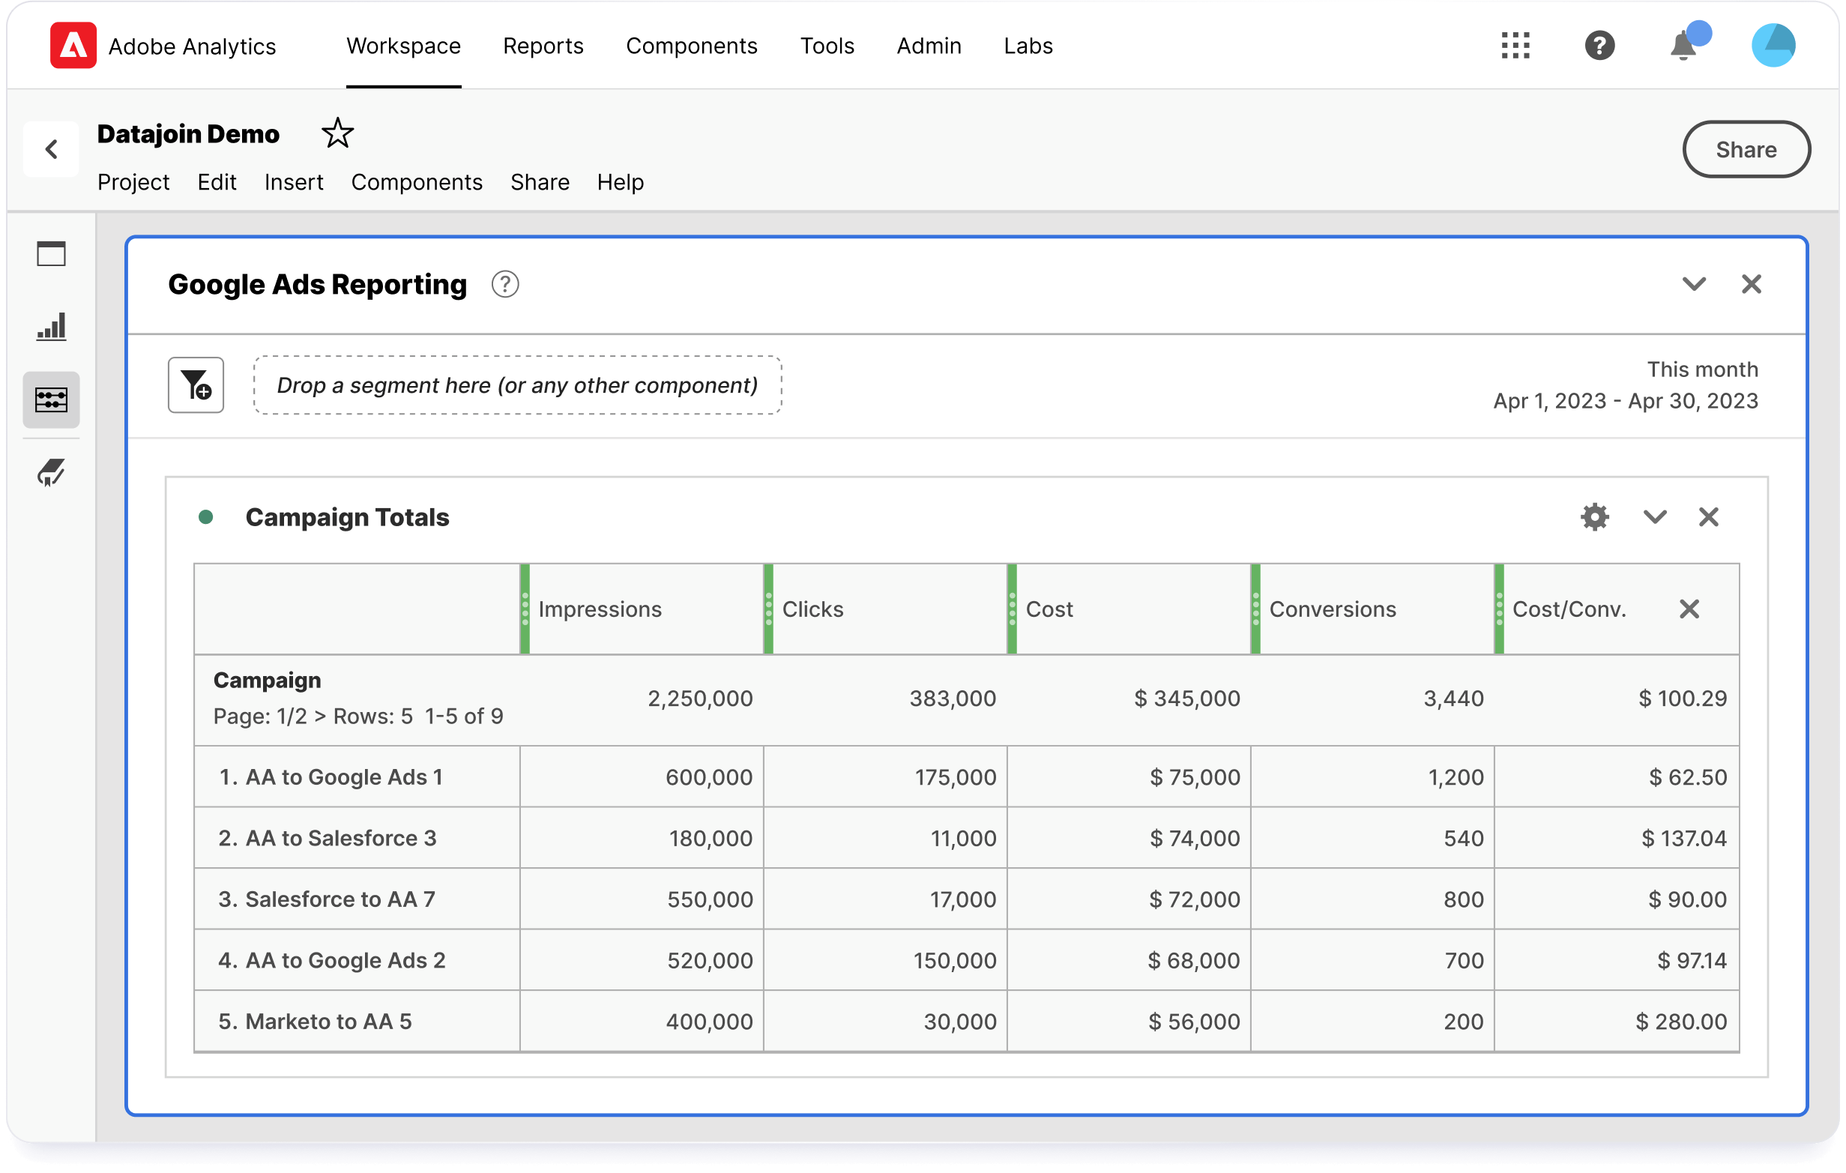The width and height of the screenshot is (1846, 1173).
Task: Open the This month date range selector
Action: 1625,385
